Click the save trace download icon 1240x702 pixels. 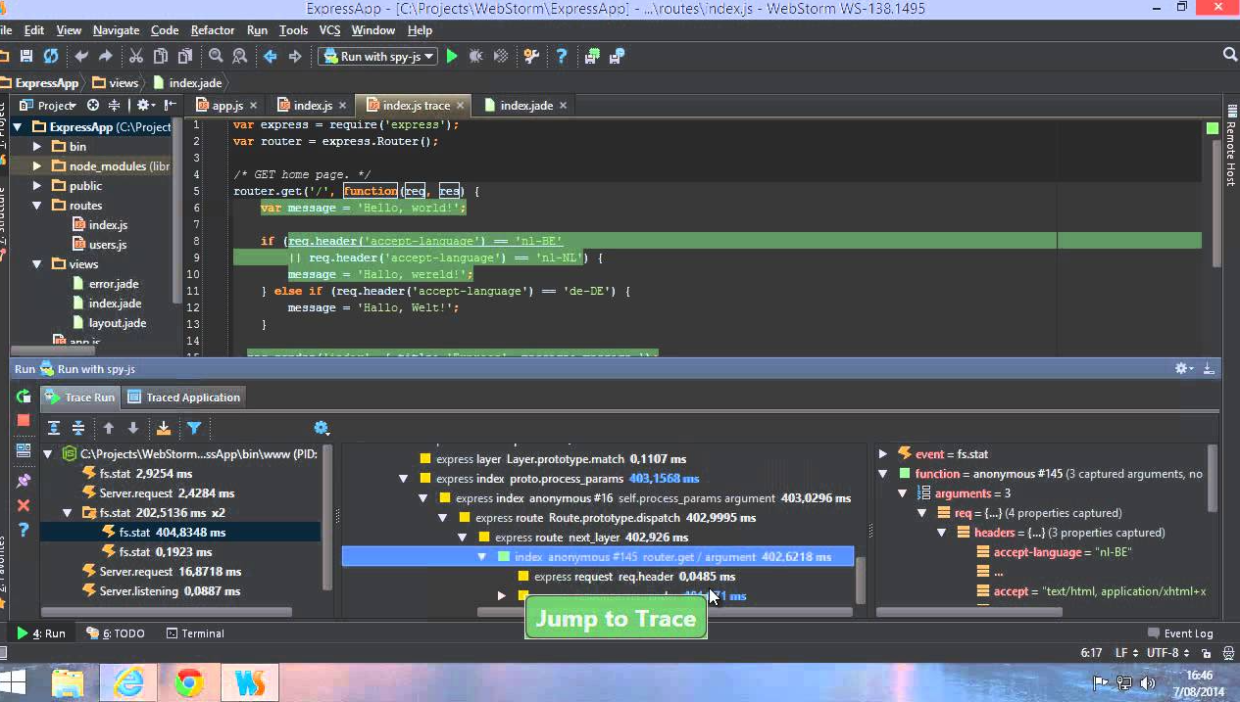[164, 428]
